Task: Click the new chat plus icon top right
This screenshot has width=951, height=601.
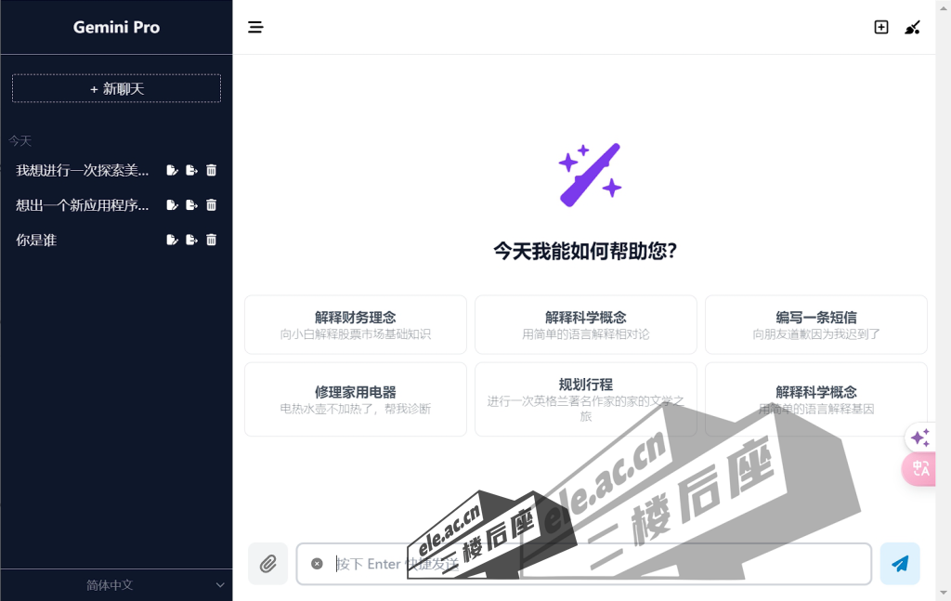Action: click(x=880, y=27)
